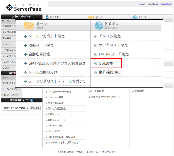
Task: Open サイト転送設定
Action: coord(56,103)
